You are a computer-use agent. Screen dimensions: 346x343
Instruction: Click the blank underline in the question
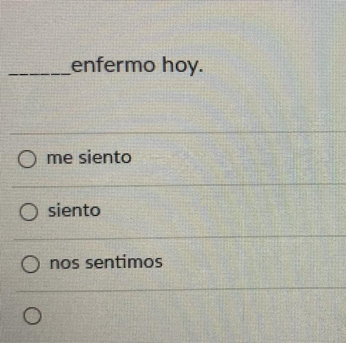coord(40,74)
